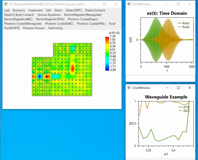Open the Fluid(SUPG) menu

pos(12,28)
